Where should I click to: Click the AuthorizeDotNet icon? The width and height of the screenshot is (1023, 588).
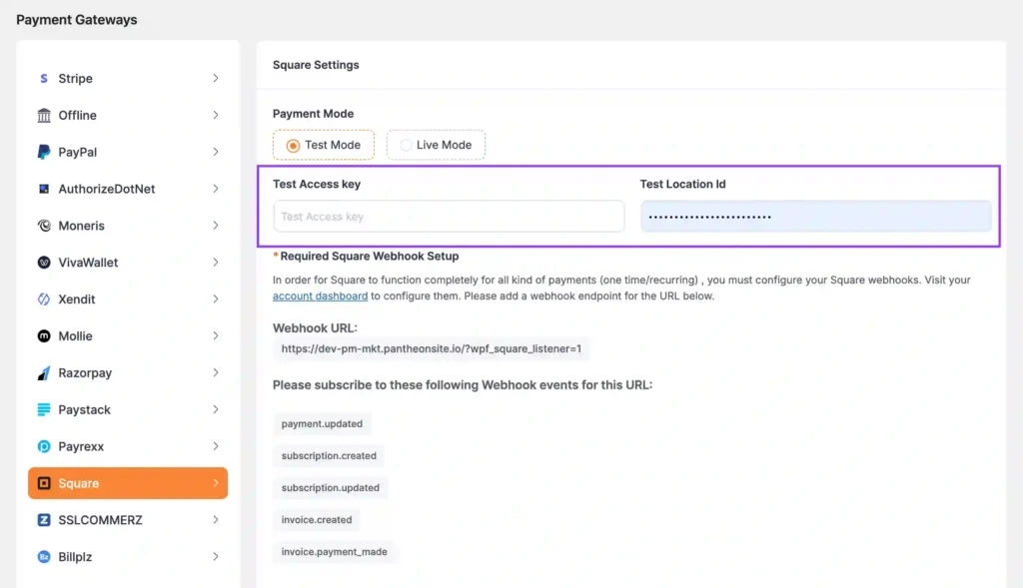pos(44,189)
